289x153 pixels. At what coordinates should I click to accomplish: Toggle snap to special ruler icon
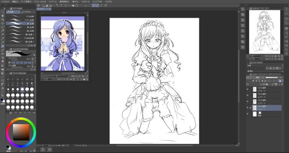(x=97, y=6)
